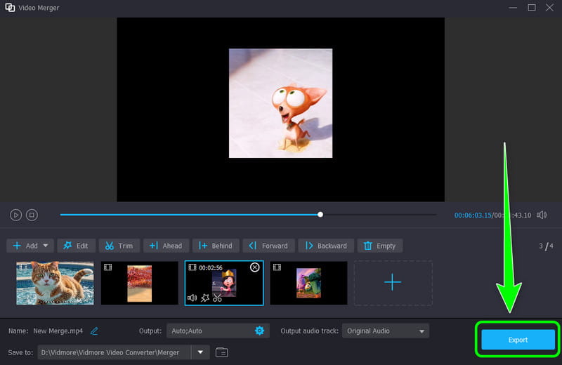The height and width of the screenshot is (365, 562).
Task: Toggle audio on the selected 00:02:56 clip
Action: tap(192, 298)
